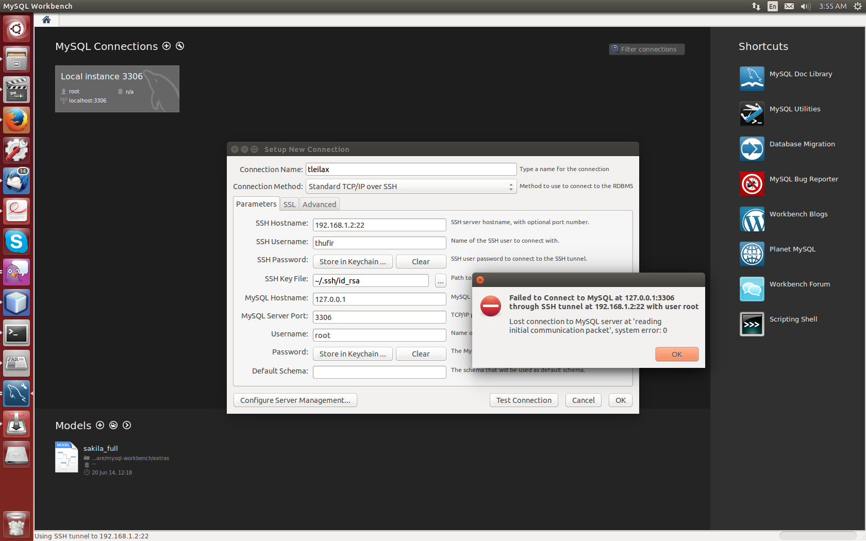The width and height of the screenshot is (866, 541).
Task: Click the MySQL Server Port field
Action: (379, 317)
